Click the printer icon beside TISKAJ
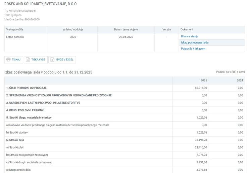This screenshot has width=247, height=173. tap(8, 59)
